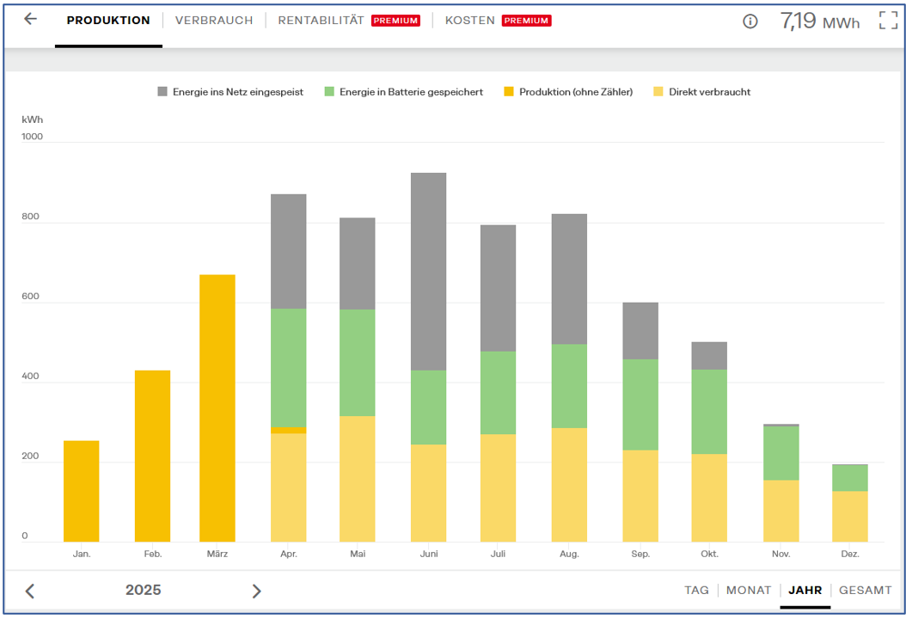
Task: Open the info circle icon
Action: (750, 21)
